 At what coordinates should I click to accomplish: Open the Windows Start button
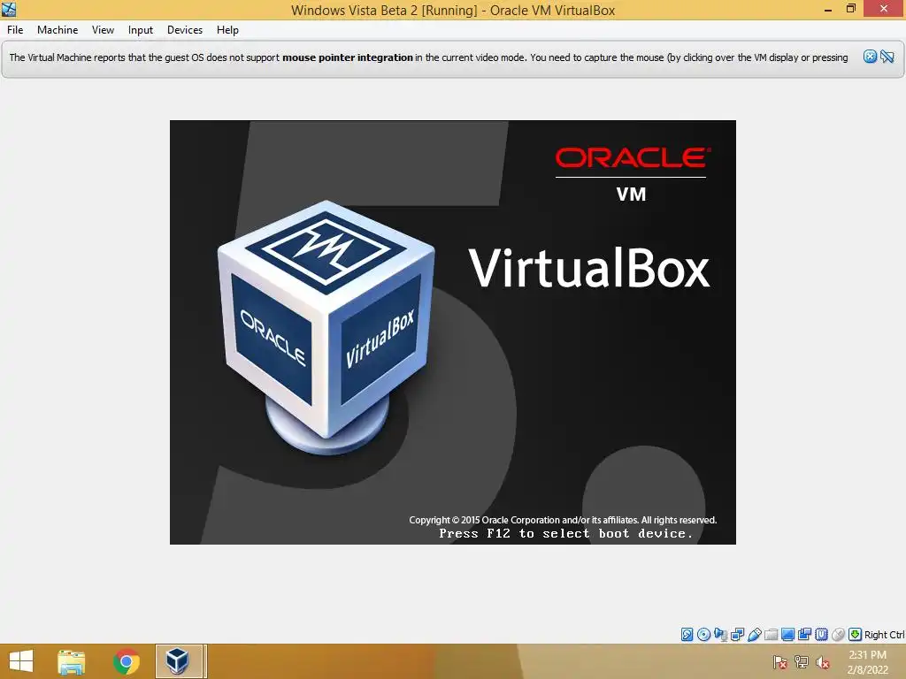click(x=21, y=661)
